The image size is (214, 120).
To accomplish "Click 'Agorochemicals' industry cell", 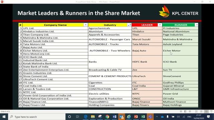I will tap(110, 28).
